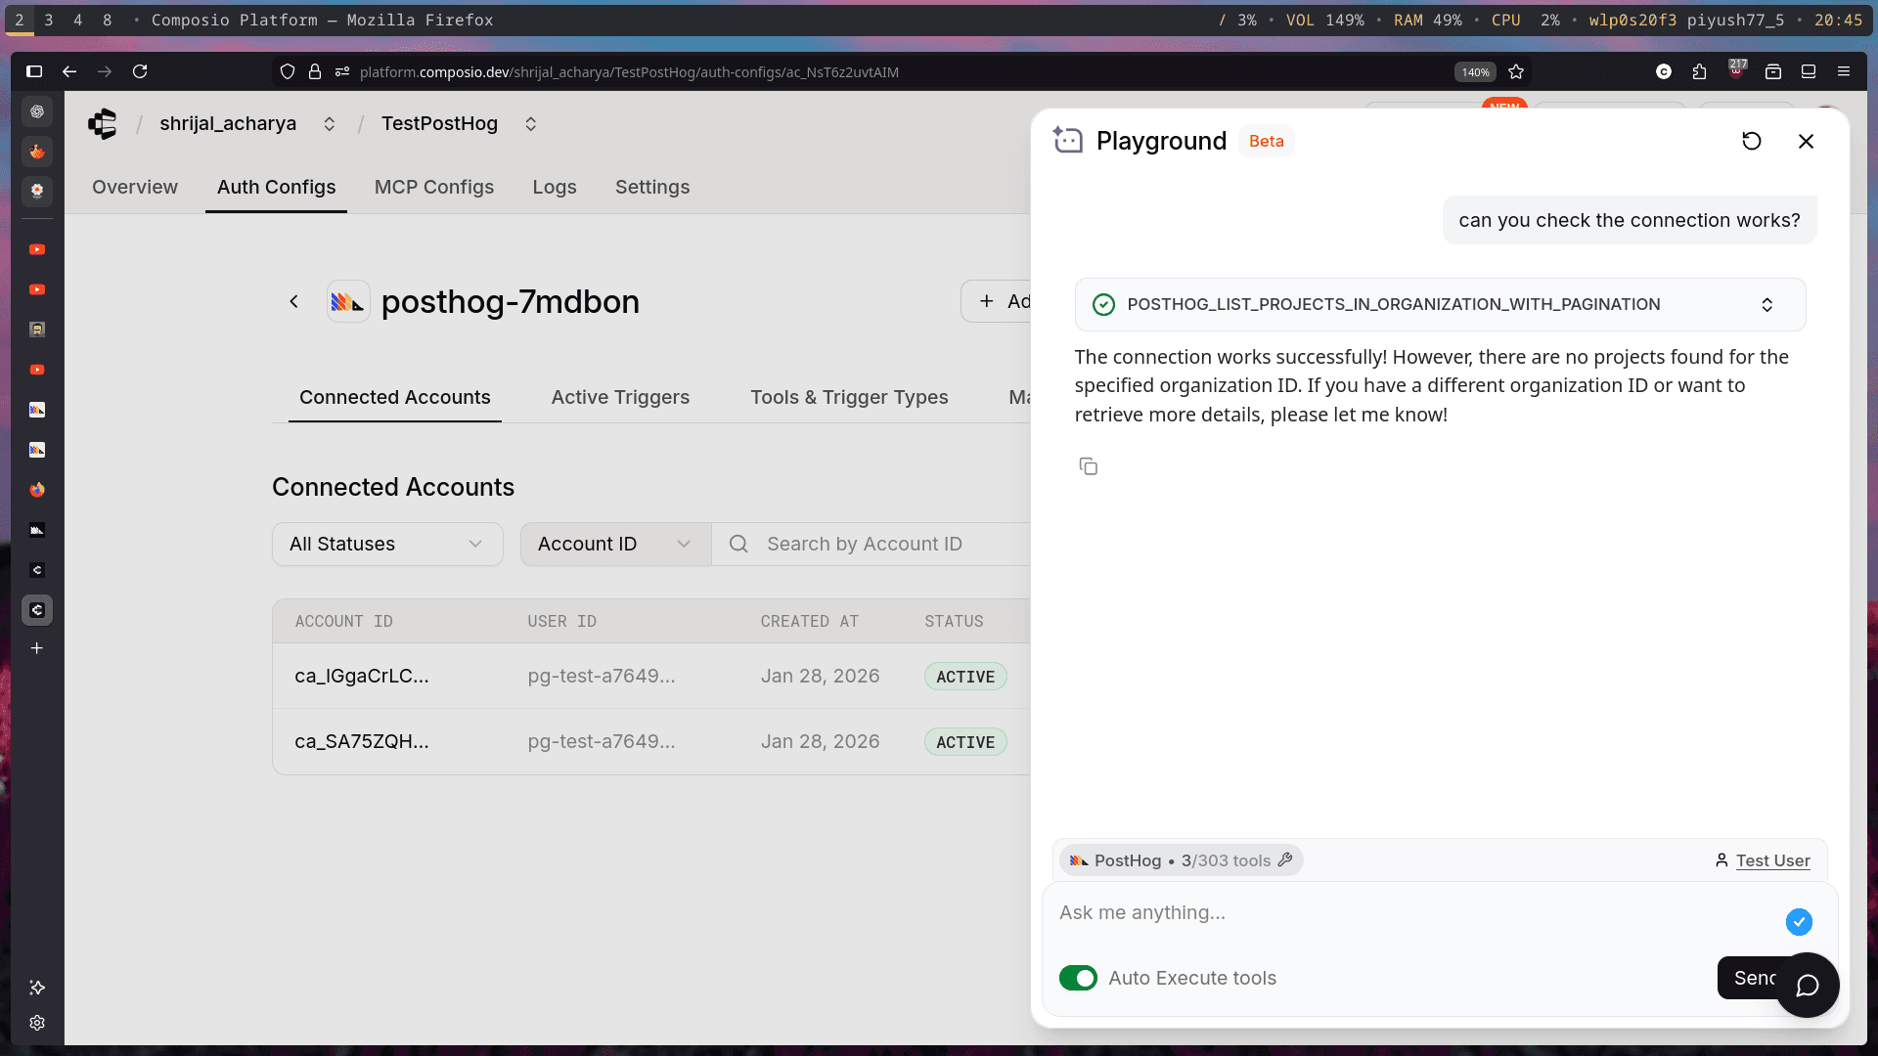Image resolution: width=1878 pixels, height=1056 pixels.
Task: Focus the Ask me anything input
Action: [1408, 912]
